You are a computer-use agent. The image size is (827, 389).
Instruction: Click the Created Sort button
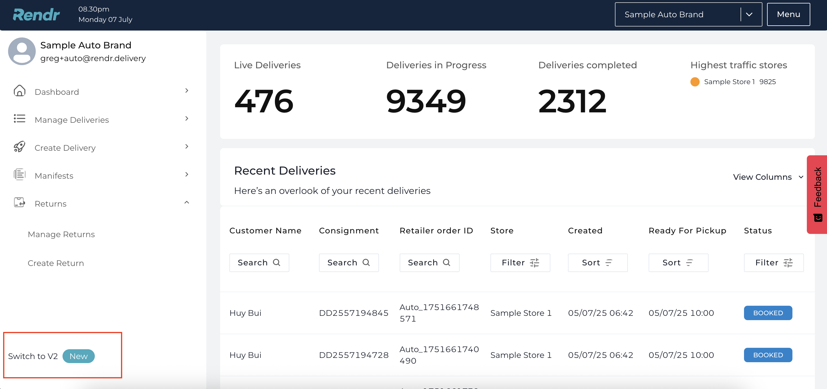point(597,263)
